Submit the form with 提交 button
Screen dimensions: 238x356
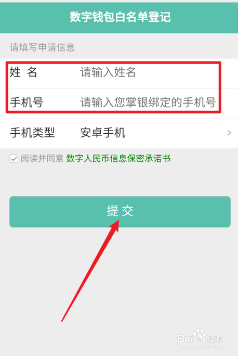(120, 212)
